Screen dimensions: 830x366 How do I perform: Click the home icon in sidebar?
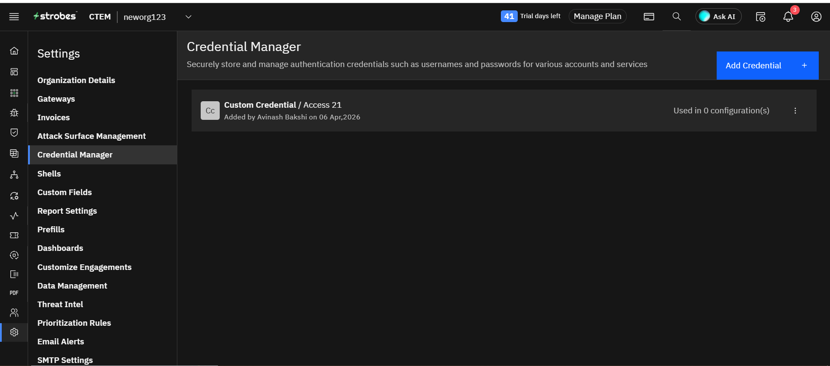coord(14,51)
